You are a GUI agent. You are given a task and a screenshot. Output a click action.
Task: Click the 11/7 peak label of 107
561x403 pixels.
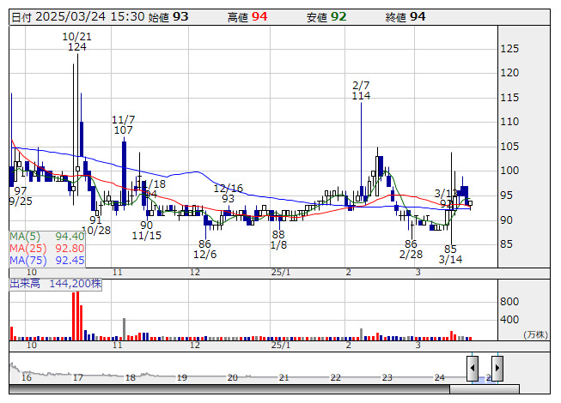[x=123, y=130]
